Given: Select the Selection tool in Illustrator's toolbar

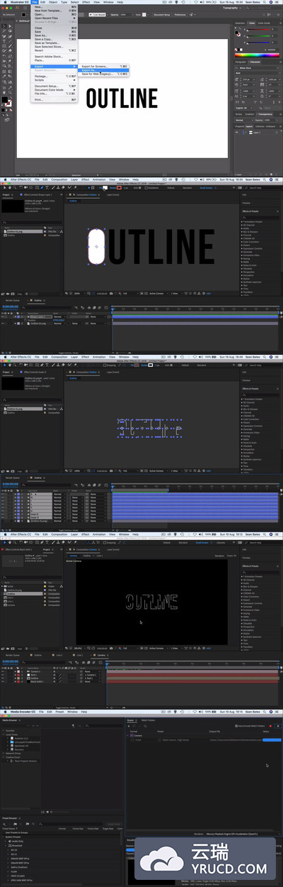Looking at the screenshot, I should [4, 26].
